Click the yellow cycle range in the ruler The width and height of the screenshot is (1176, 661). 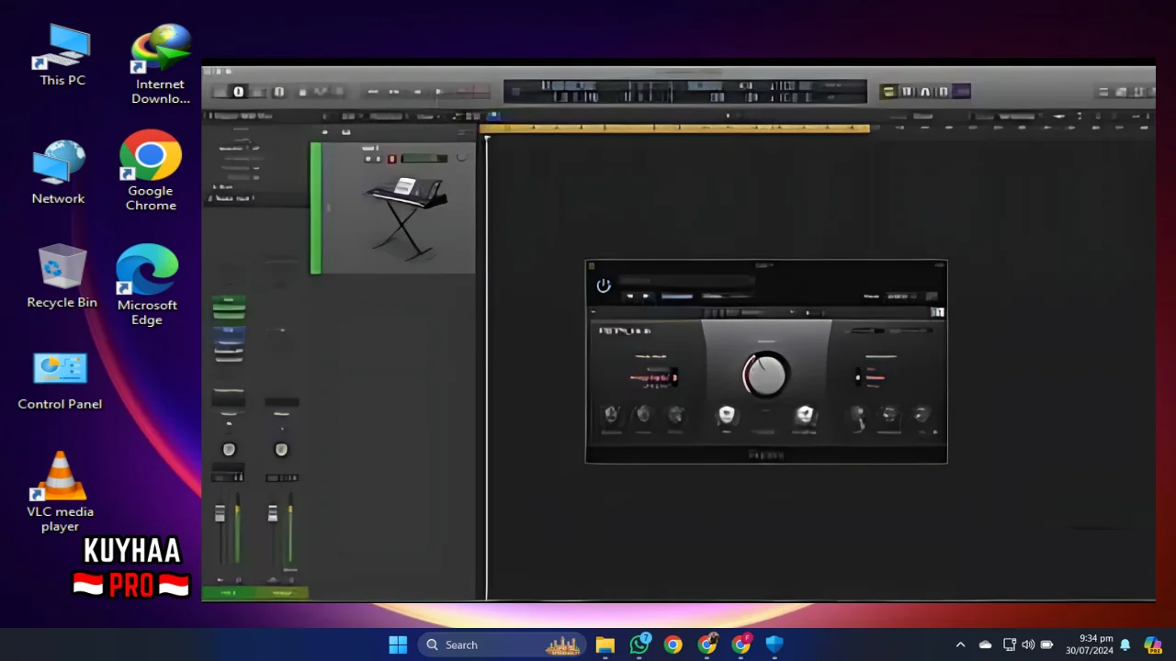click(674, 129)
